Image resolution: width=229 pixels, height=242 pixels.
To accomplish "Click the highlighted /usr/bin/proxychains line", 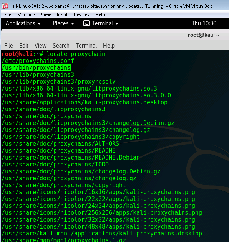I will [x=36, y=68].
